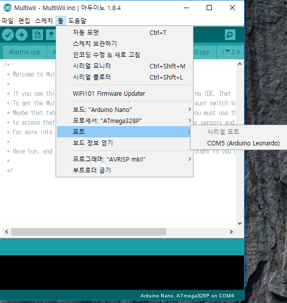Select 보드 정보 얻기

click(124, 143)
